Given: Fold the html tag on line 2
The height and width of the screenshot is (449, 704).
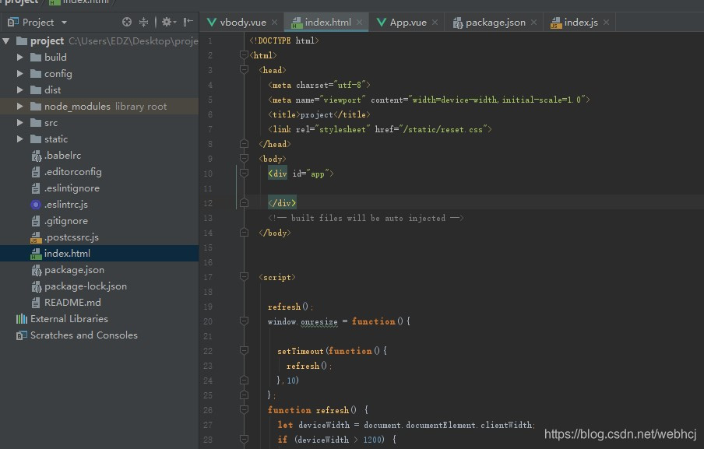Looking at the screenshot, I should point(244,55).
